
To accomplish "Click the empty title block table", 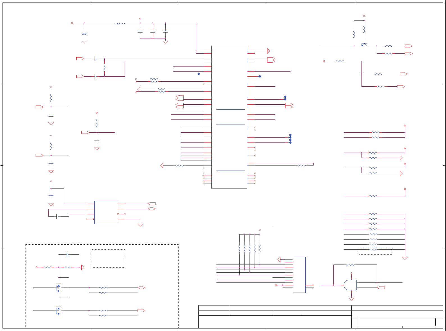I will pyautogui.click(x=321, y=317).
